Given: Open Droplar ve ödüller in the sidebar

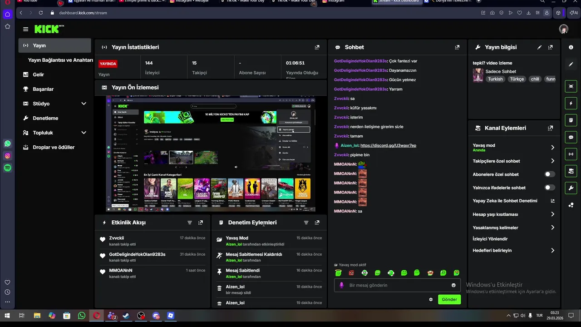Looking at the screenshot, I should pyautogui.click(x=54, y=147).
